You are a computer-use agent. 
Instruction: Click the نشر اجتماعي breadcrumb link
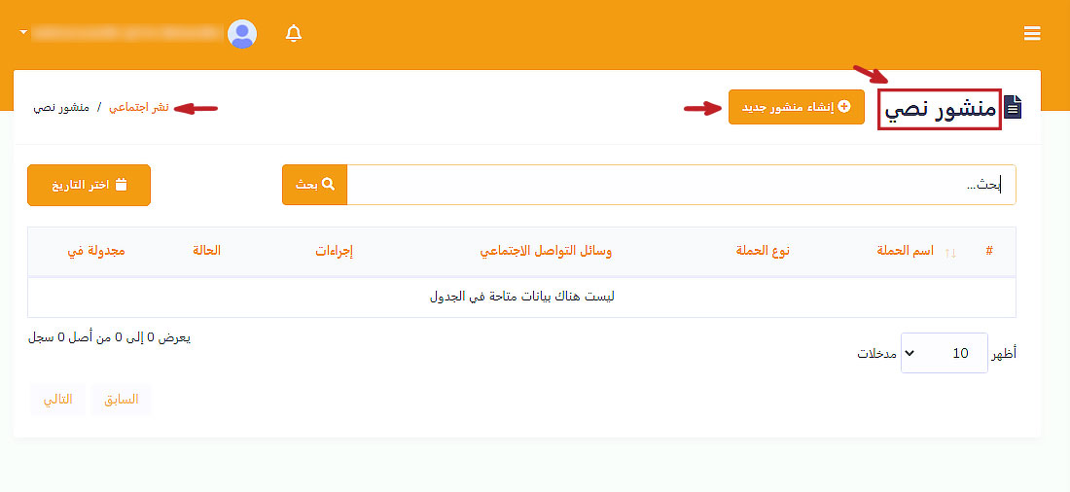click(x=139, y=107)
